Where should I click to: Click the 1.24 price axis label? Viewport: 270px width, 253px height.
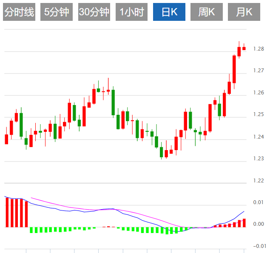pyautogui.click(x=259, y=137)
